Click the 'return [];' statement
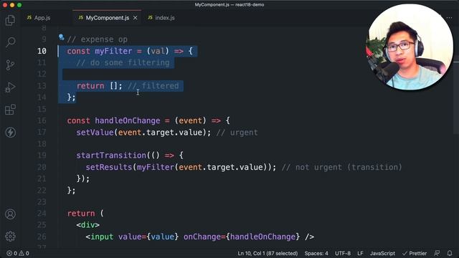459x258 pixels. 100,86
